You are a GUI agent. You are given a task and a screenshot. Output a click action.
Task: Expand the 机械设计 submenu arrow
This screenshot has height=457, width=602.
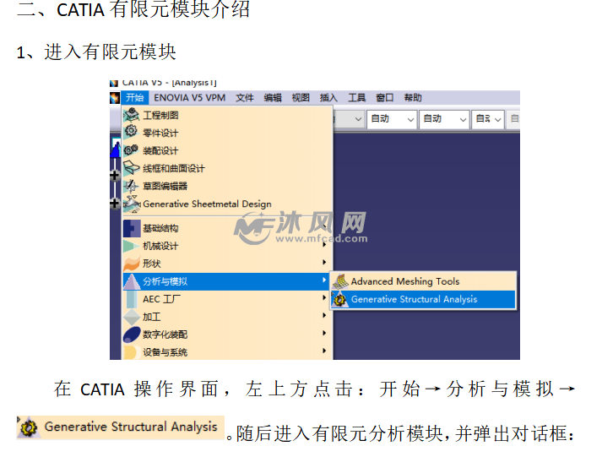click(324, 244)
